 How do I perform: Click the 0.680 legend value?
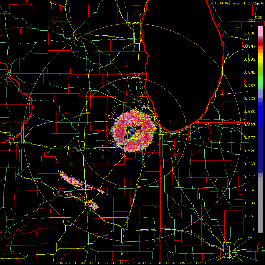[249, 112]
